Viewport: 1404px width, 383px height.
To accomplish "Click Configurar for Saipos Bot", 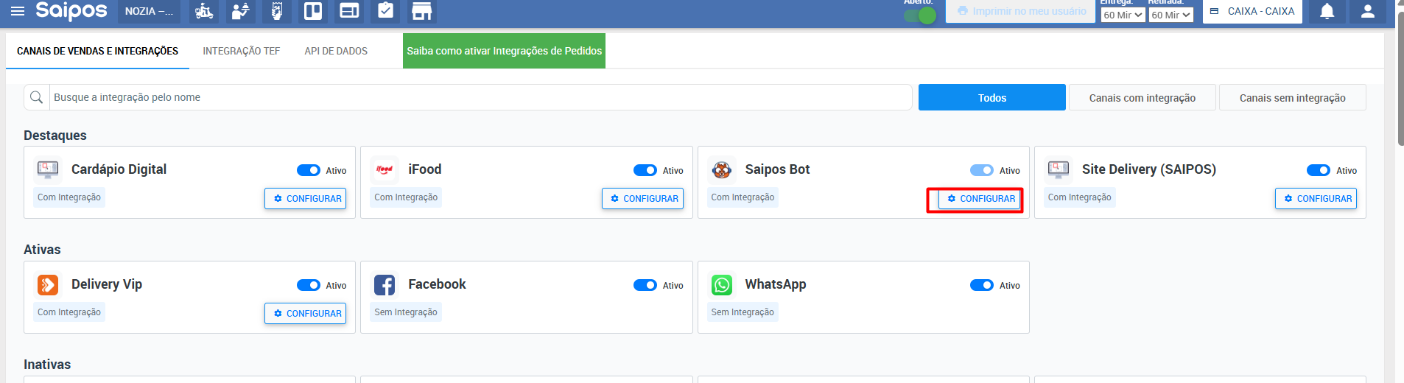I will (980, 198).
